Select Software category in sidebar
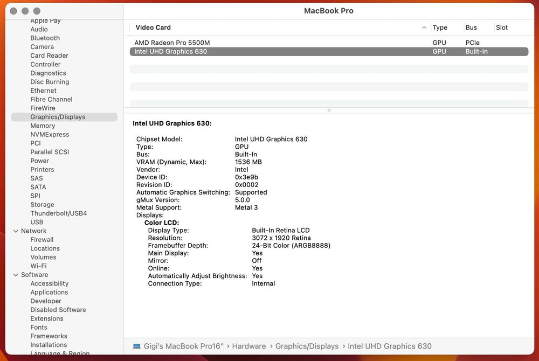539x361 pixels. tap(34, 274)
